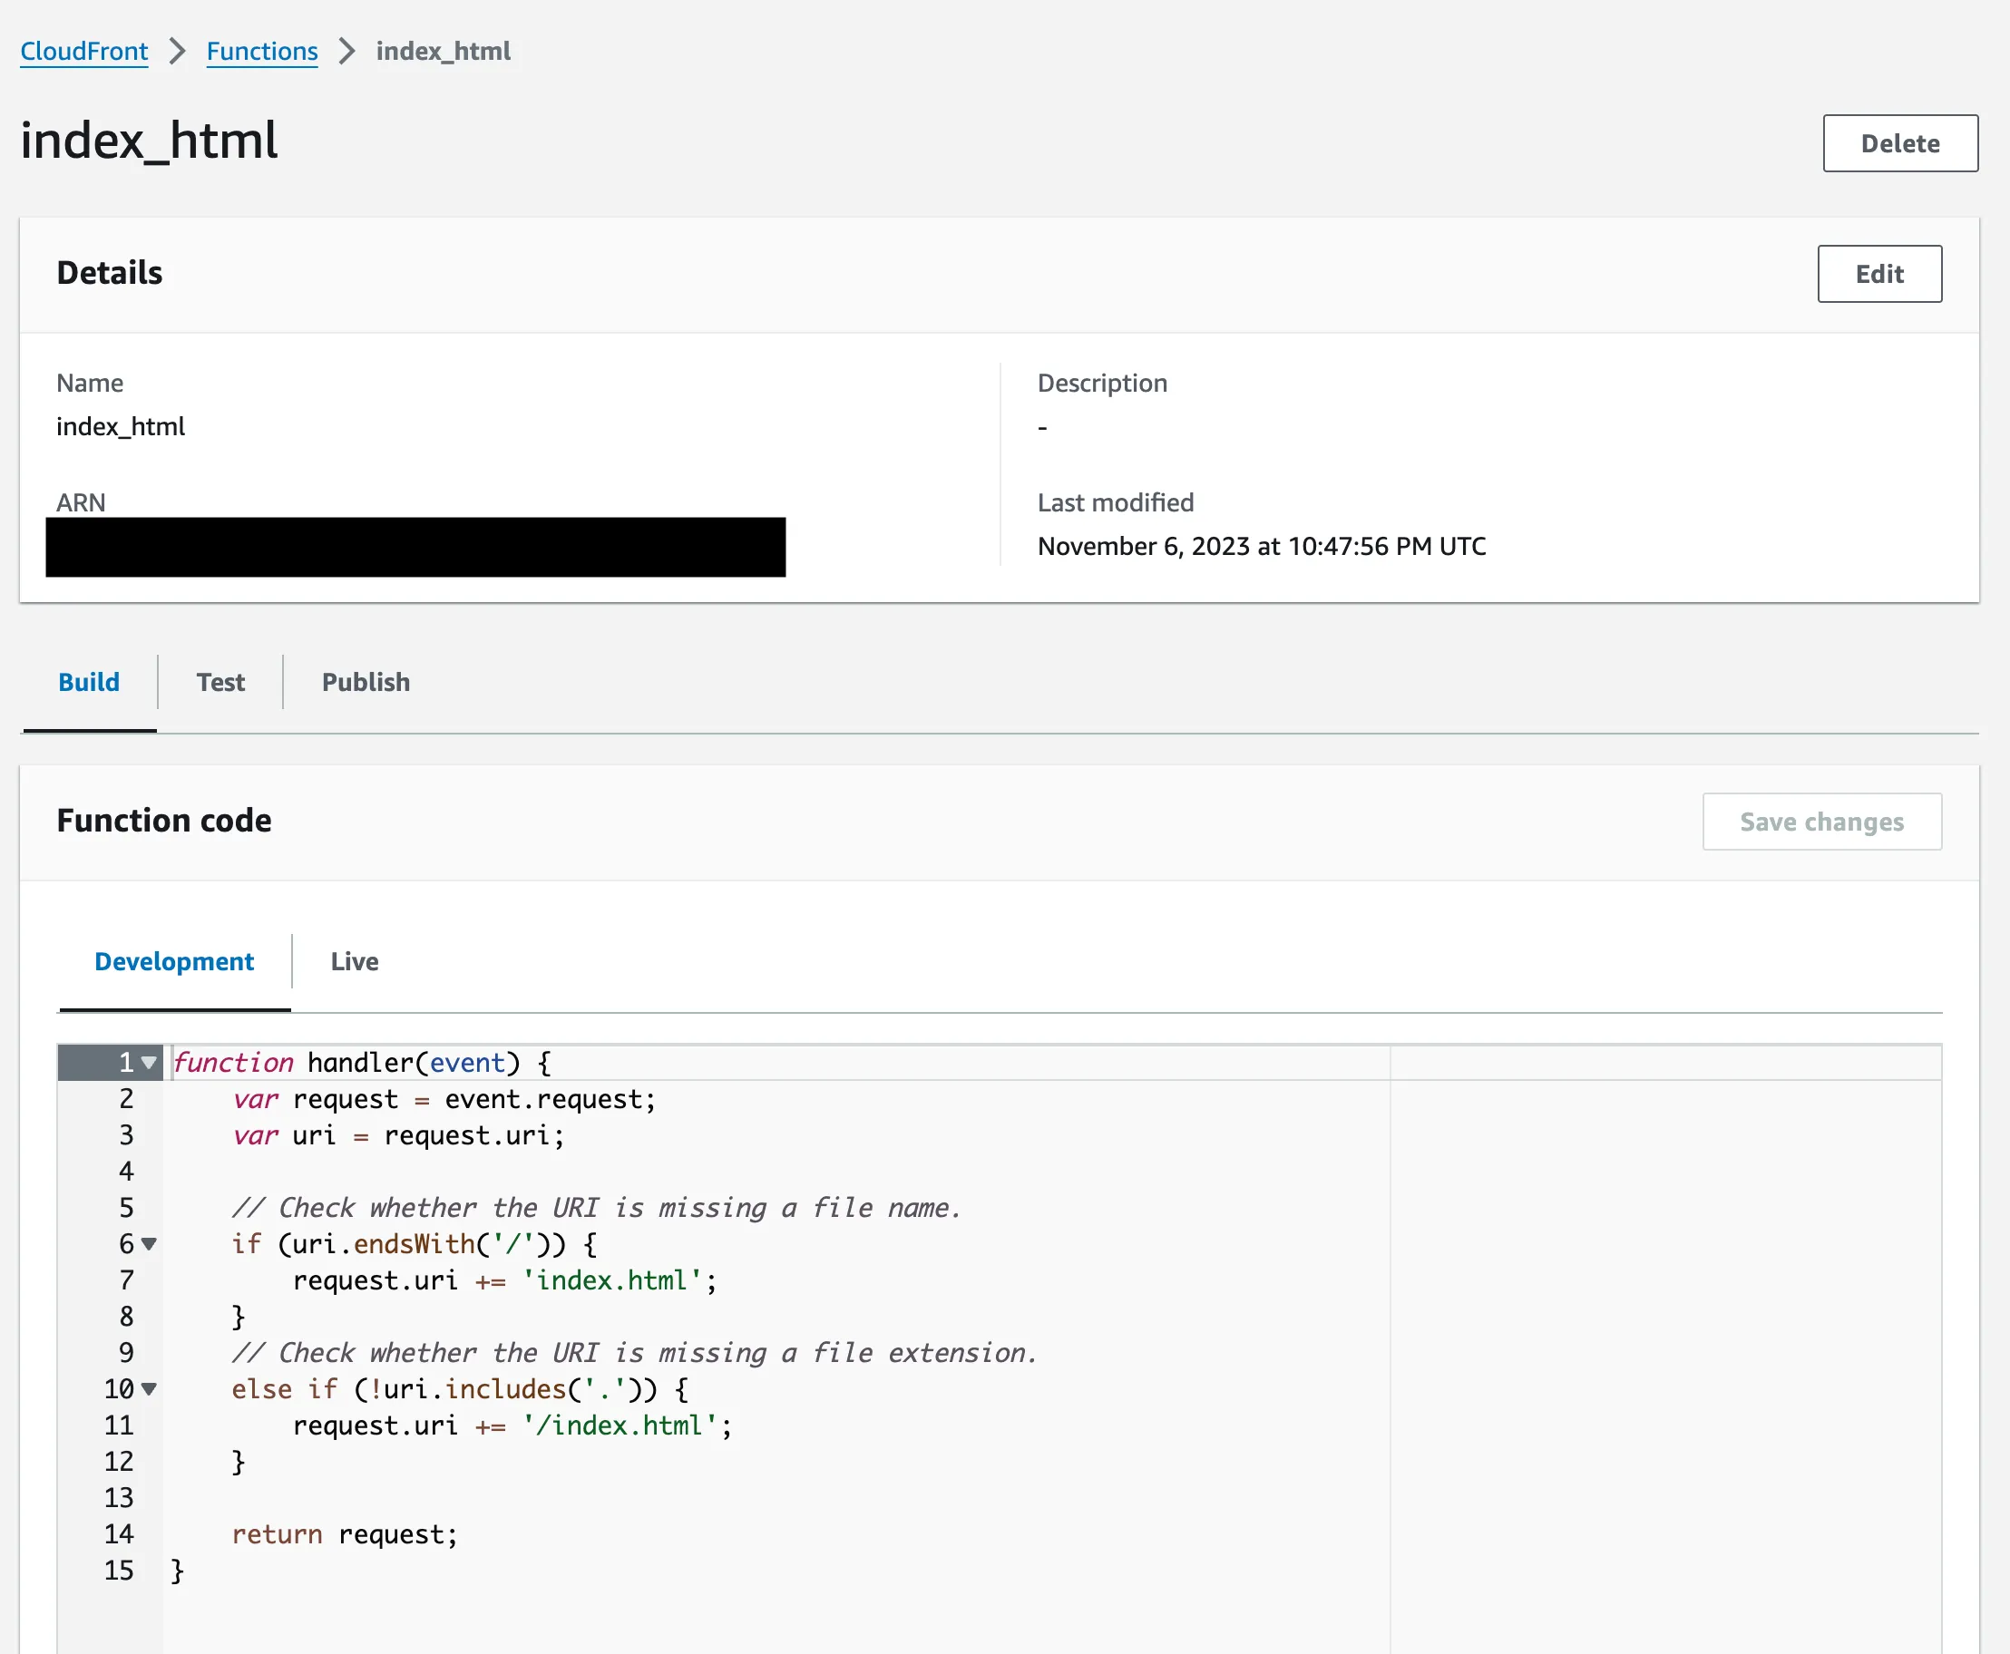Click the index_html page heading
This screenshot has height=1654, width=2010.
tap(149, 141)
